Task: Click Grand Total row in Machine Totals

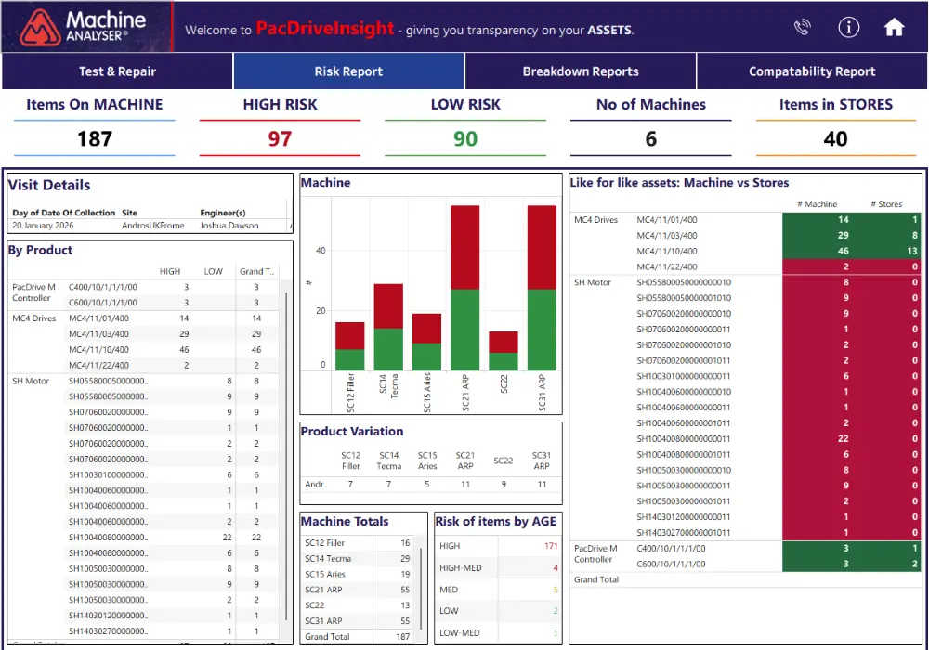Action: (358, 636)
